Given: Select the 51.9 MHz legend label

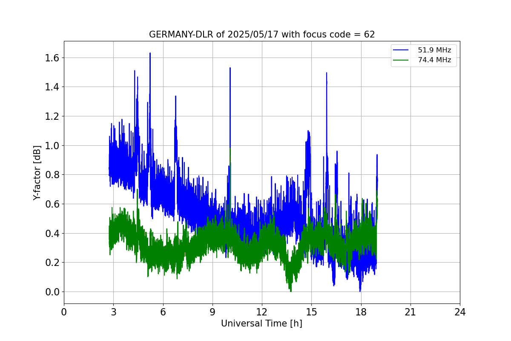Looking at the screenshot, I should [x=434, y=50].
